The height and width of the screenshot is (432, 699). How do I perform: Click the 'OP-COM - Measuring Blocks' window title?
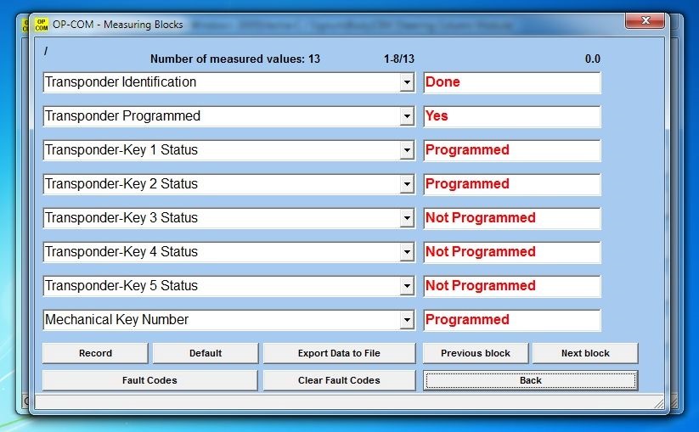(118, 25)
